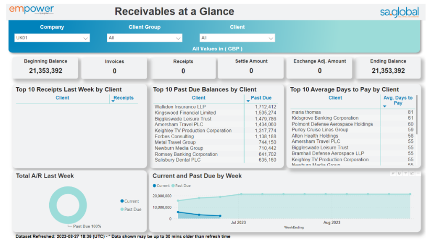Viewport: 434px width, 244px height.
Task: Select Kidsgrove Banking Corporation row
Action: point(352,118)
